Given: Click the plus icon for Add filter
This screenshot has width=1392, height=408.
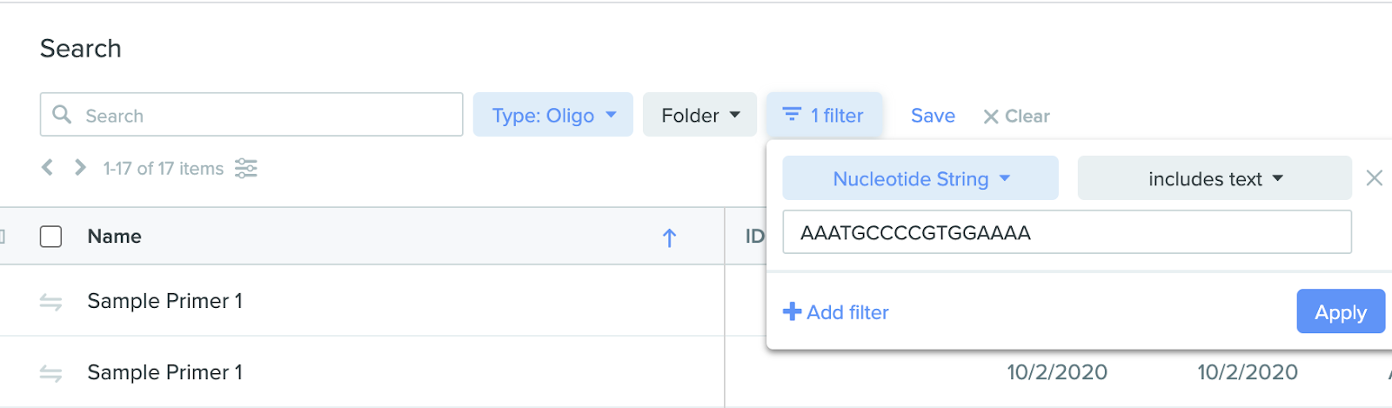Looking at the screenshot, I should click(x=792, y=311).
